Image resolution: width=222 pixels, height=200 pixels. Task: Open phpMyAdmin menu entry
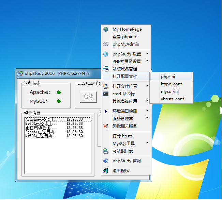pyautogui.click(x=126, y=44)
